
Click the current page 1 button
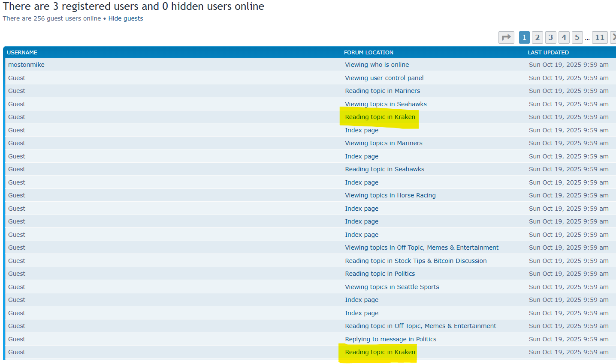[x=524, y=37]
